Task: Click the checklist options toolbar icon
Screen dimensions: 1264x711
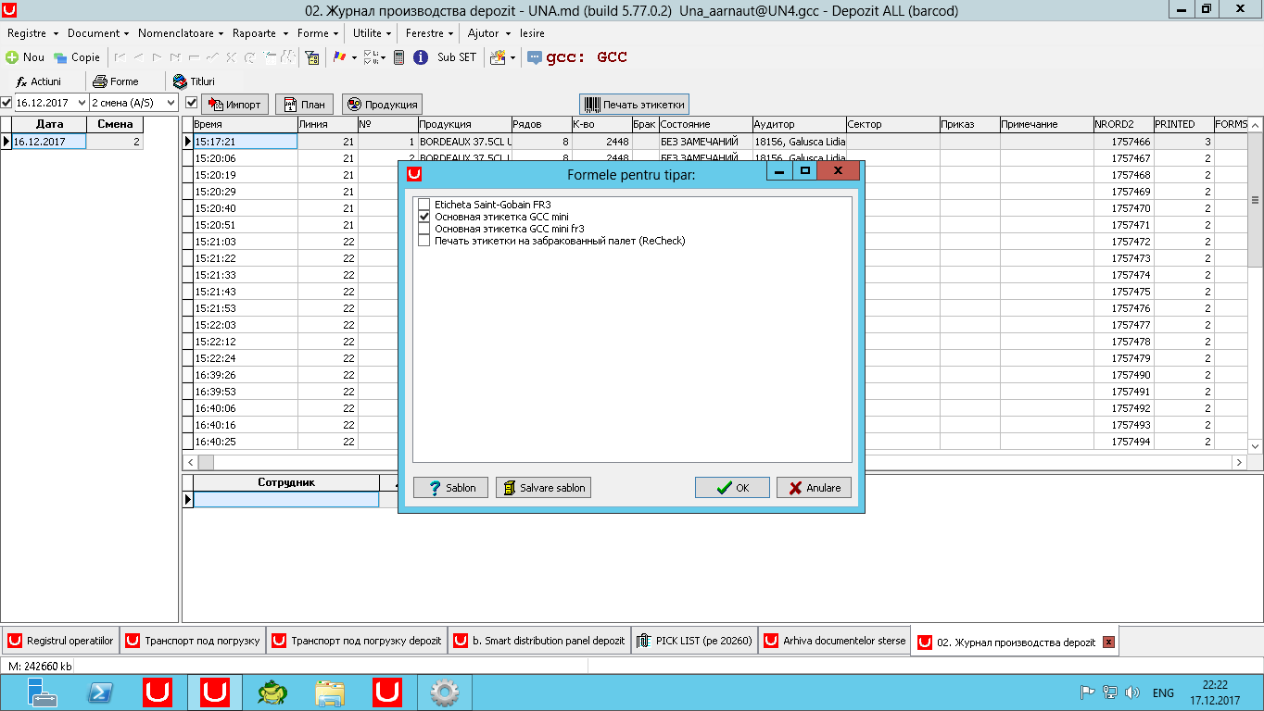Action: coord(372,57)
